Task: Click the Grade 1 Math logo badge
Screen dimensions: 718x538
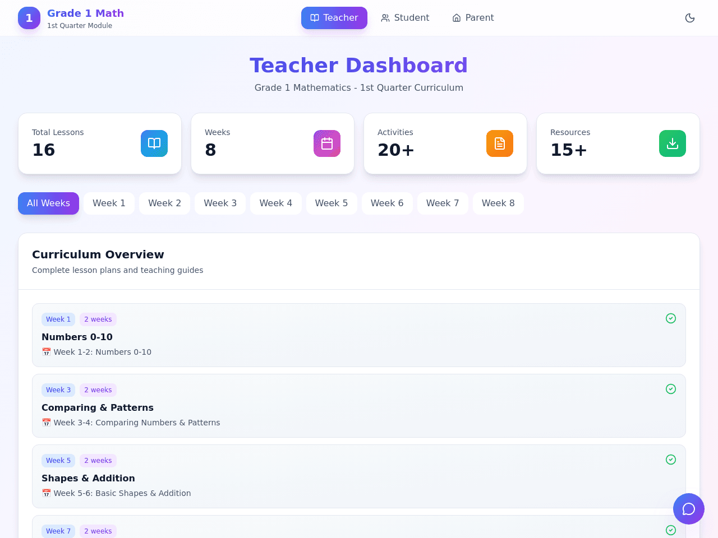Action: pos(29,18)
